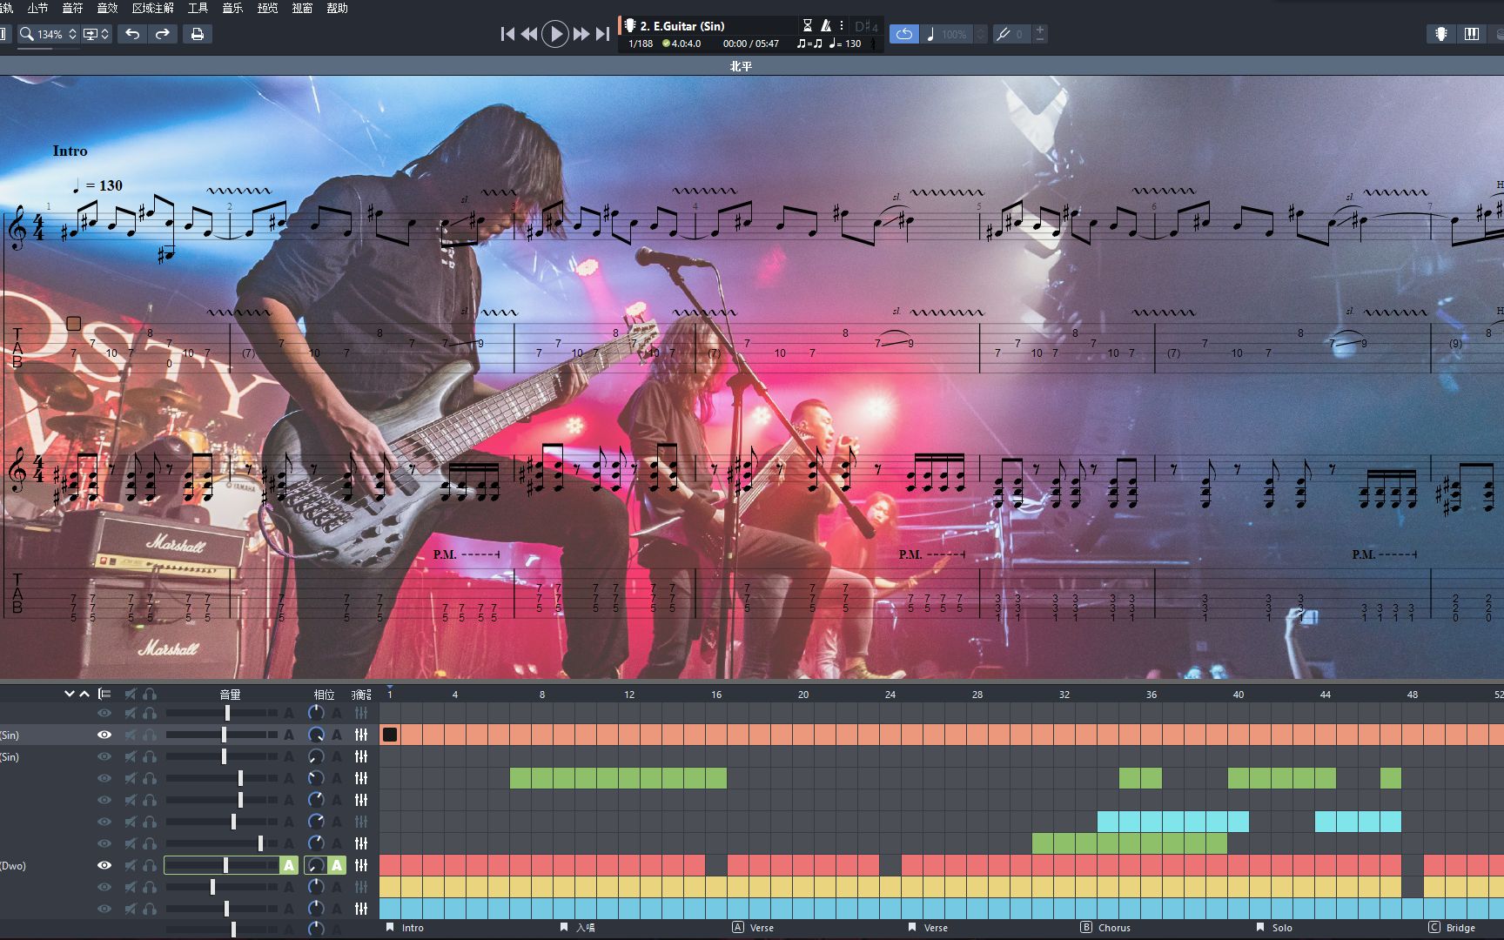
Task: Open the 134% zoom level stepper
Action: point(72,34)
